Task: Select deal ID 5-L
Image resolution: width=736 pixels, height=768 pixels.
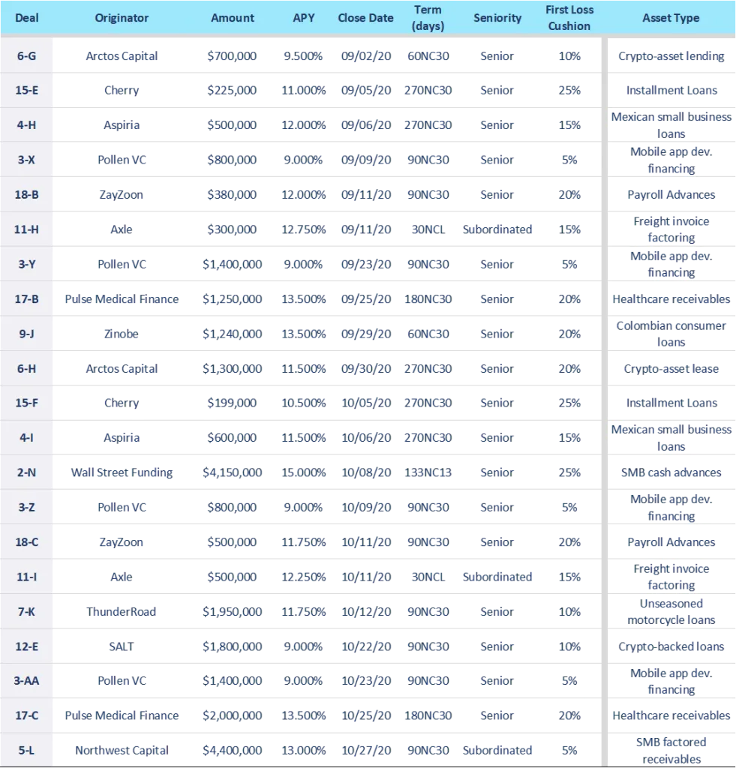Action: 26,750
